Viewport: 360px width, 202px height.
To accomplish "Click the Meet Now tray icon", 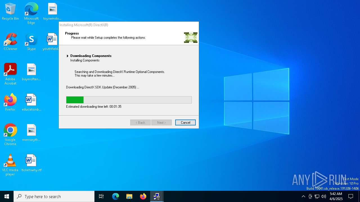I will (x=310, y=196).
